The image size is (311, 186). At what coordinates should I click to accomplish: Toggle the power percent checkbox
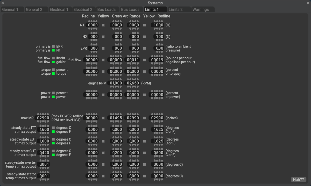53,93
